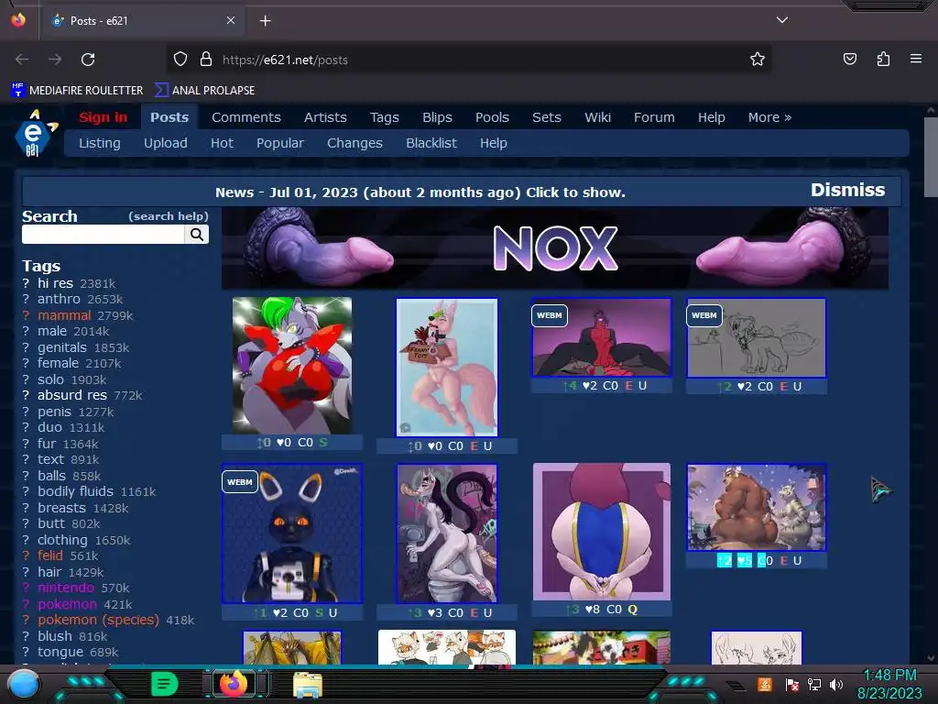Select the Posts navigation tab
This screenshot has height=704, width=938.
[x=169, y=117]
